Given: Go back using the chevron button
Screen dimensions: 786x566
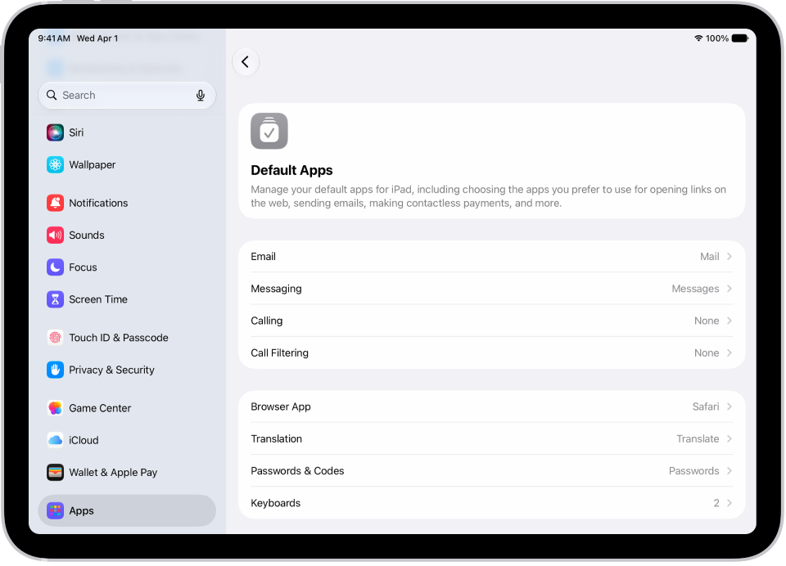Looking at the screenshot, I should point(246,62).
